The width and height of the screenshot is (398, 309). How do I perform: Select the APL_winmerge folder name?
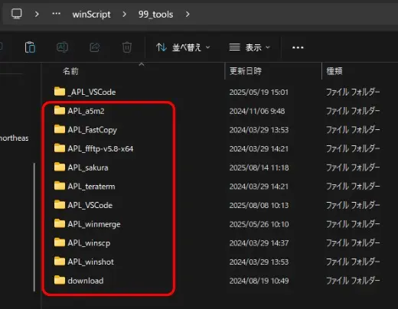[94, 224]
